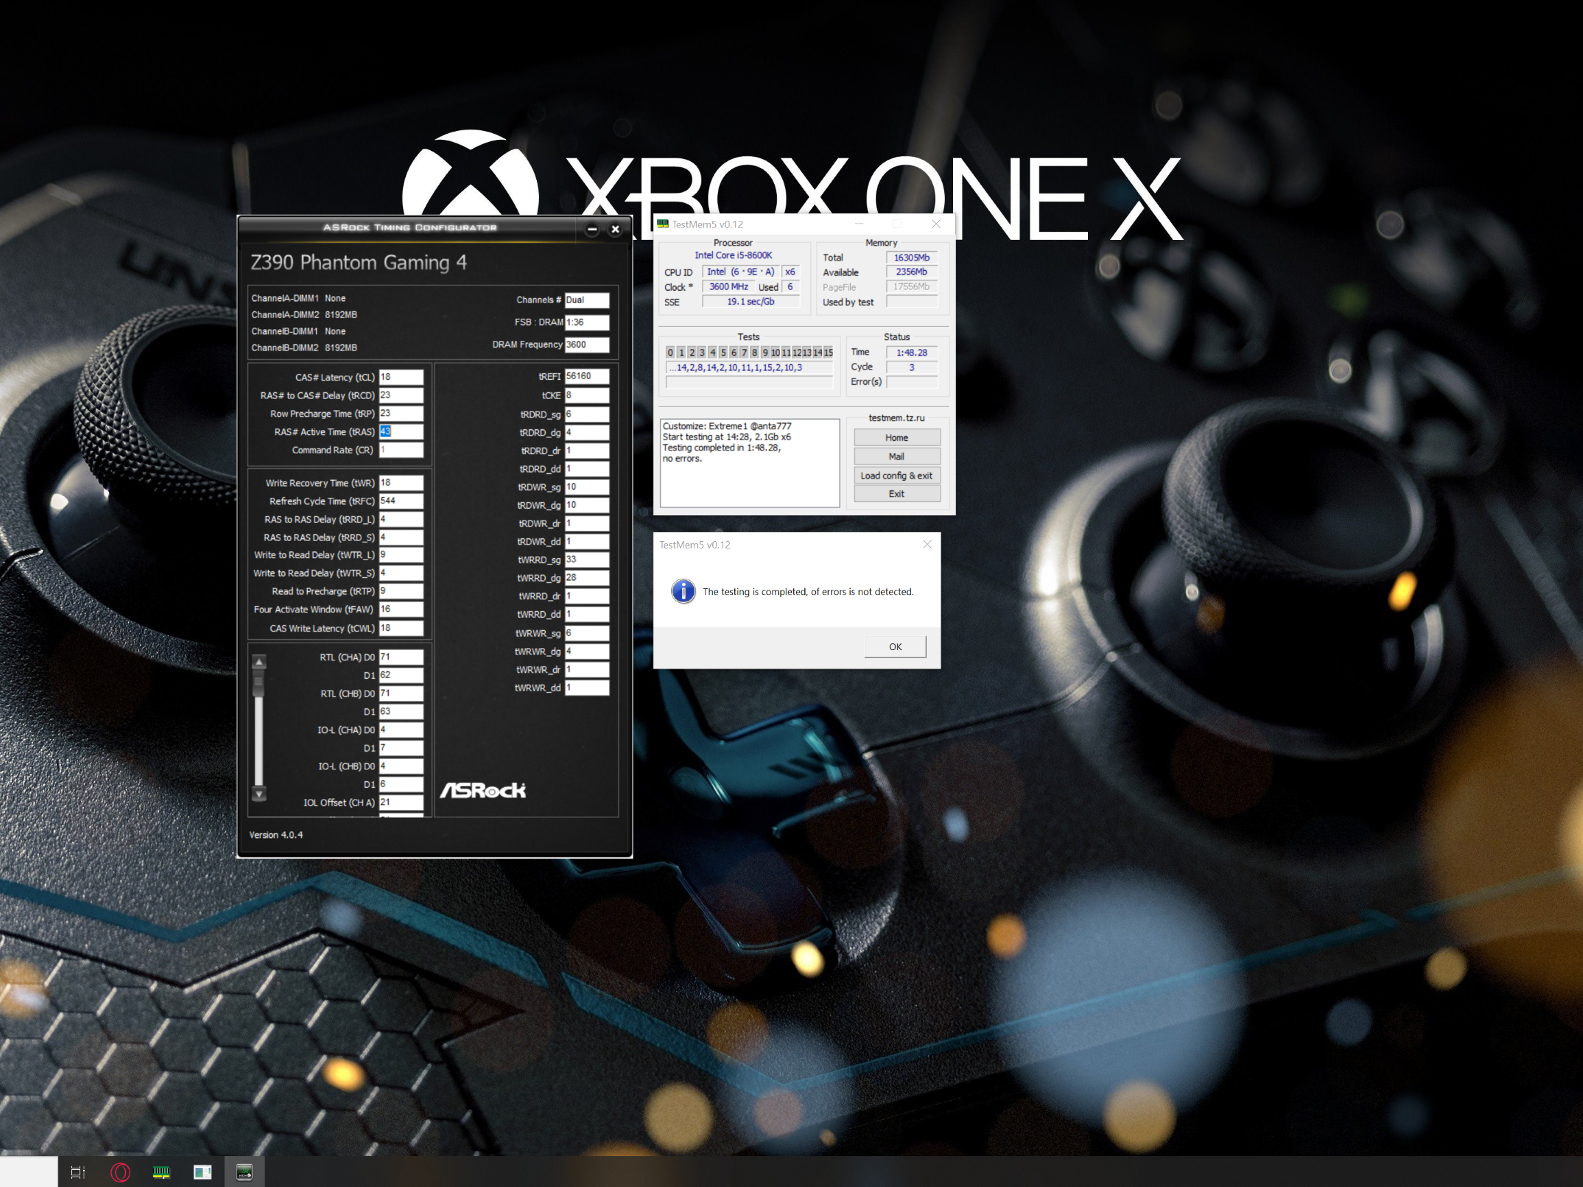This screenshot has width=1583, height=1187.
Task: Click the Home button in TestMem5
Action: [x=896, y=437]
